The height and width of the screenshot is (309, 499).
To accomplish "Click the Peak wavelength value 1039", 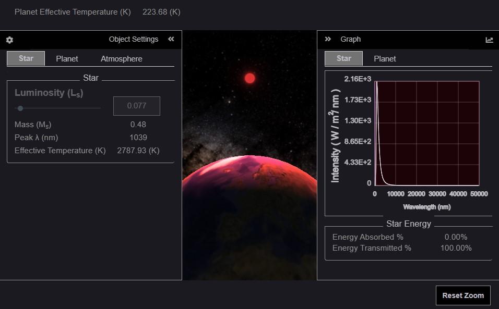I will click(139, 138).
